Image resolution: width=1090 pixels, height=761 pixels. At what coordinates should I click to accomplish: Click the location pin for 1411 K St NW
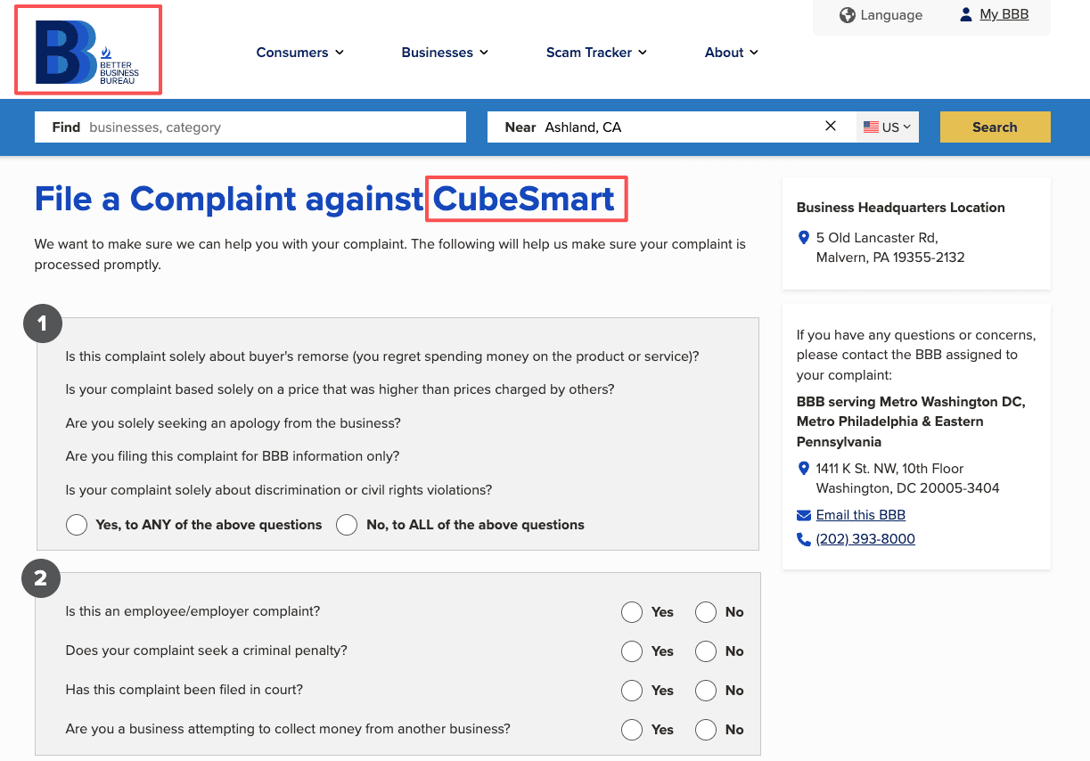(803, 468)
